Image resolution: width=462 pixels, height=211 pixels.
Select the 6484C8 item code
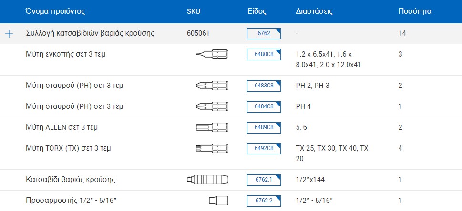264,107
